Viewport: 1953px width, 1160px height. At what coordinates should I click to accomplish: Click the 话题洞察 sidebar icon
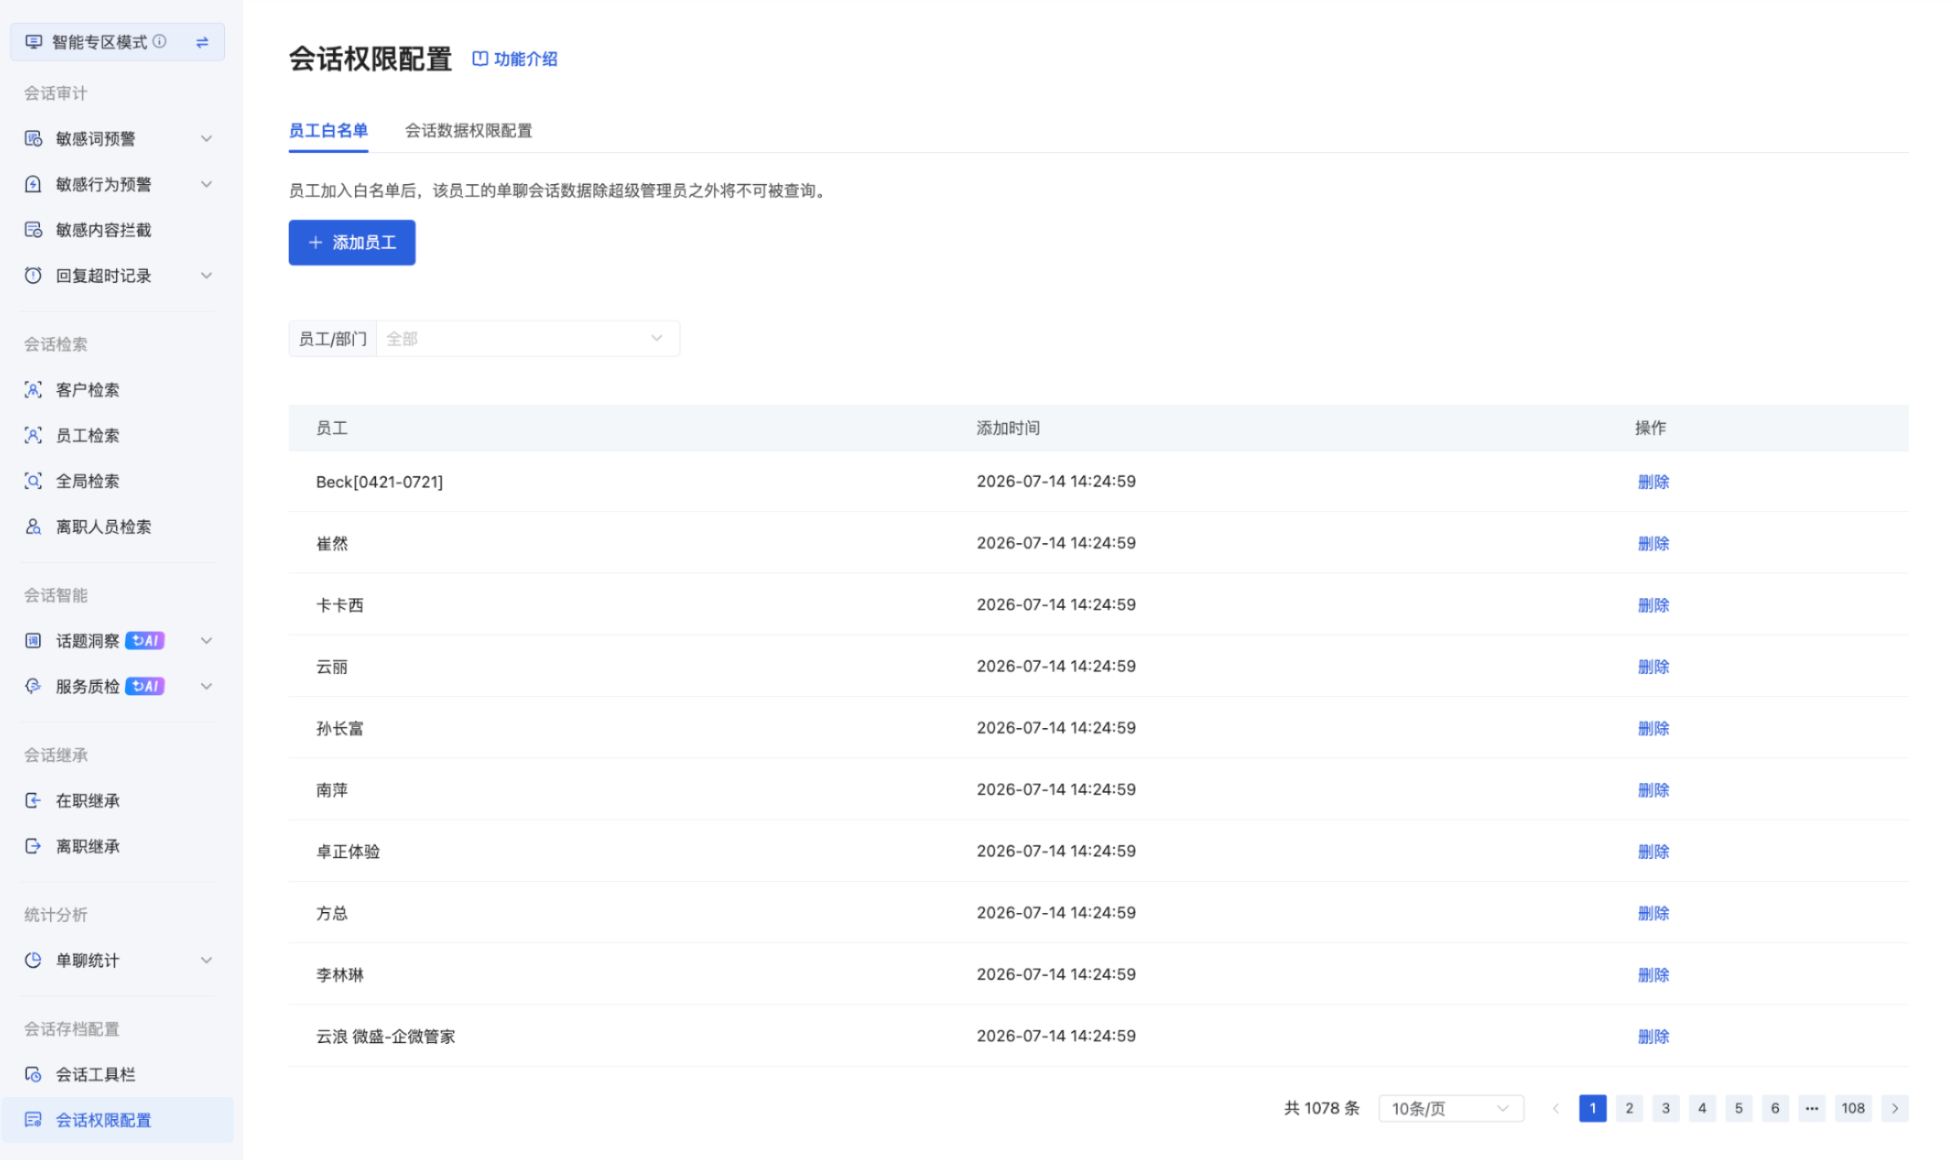tap(33, 641)
